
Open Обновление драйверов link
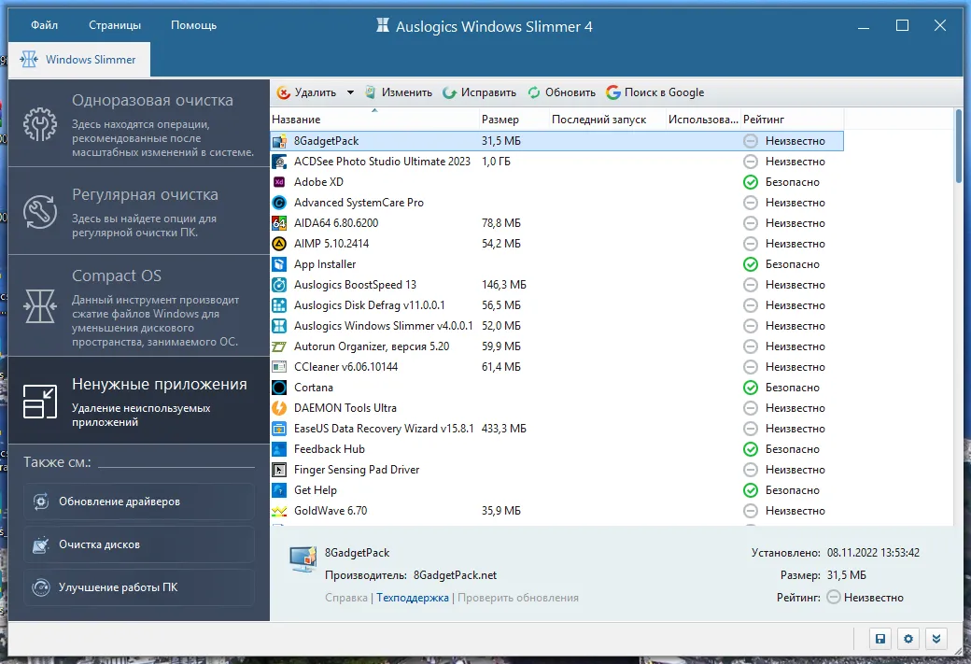coord(139,502)
